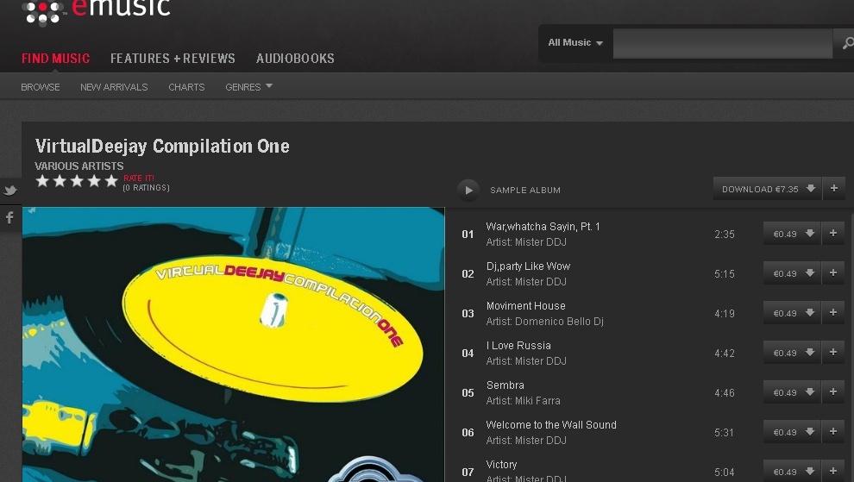The image size is (854, 482).
Task: Open track title Welcome to the Wall Sound
Action: click(x=551, y=425)
